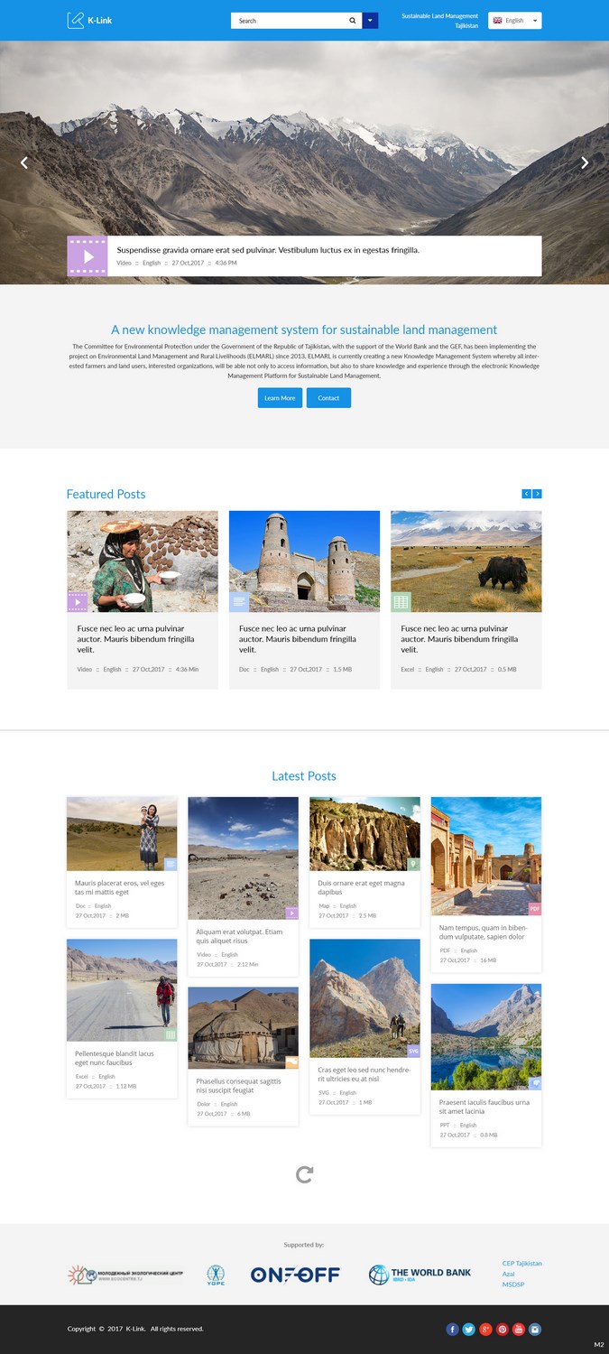
Task: Open the ON-OFF sponsor logo
Action: pos(295,1275)
